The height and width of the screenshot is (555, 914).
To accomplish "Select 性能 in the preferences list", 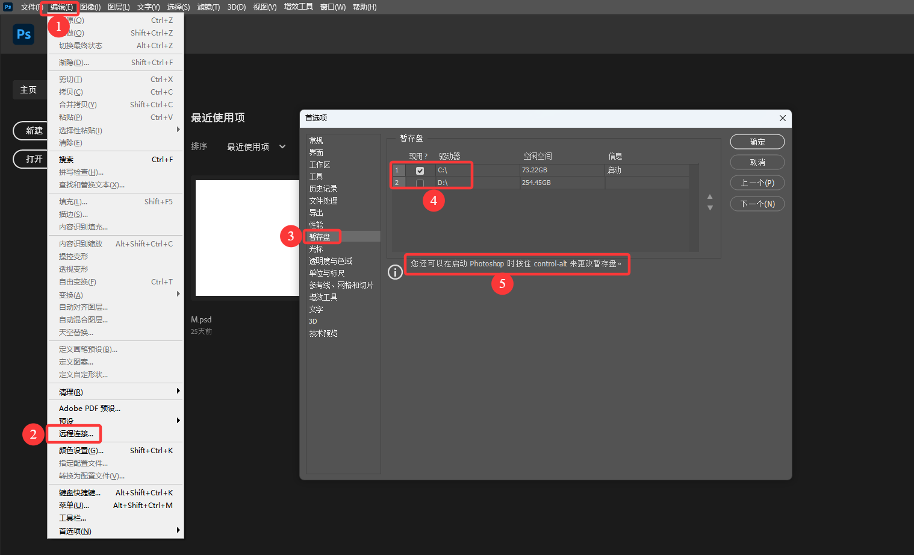I will [316, 225].
